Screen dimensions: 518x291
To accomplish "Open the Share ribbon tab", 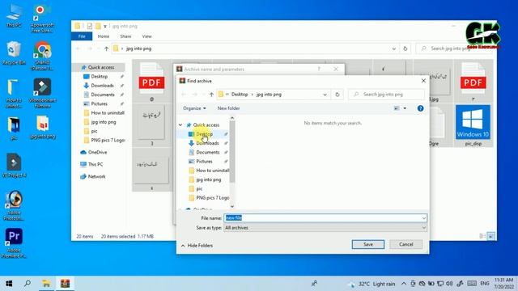I will coord(125,36).
